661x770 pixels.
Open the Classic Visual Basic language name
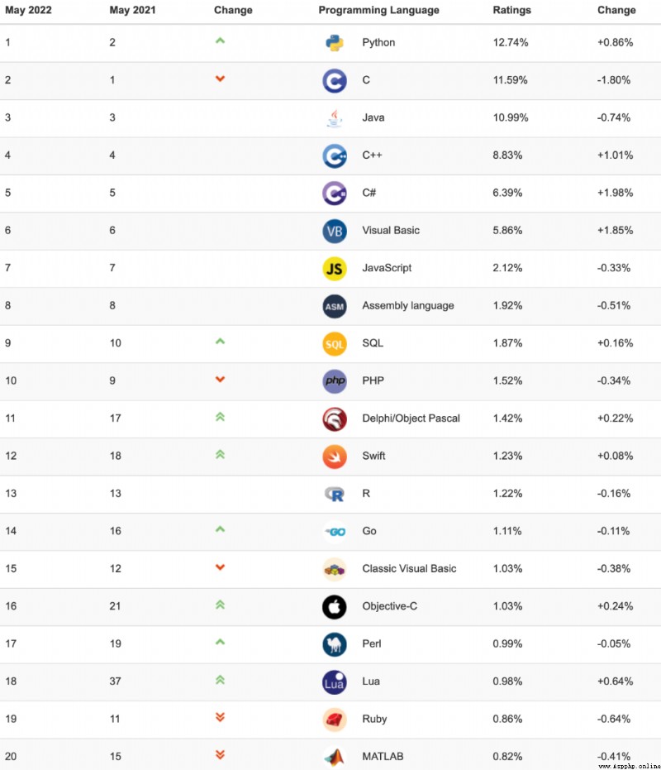pyautogui.click(x=409, y=569)
